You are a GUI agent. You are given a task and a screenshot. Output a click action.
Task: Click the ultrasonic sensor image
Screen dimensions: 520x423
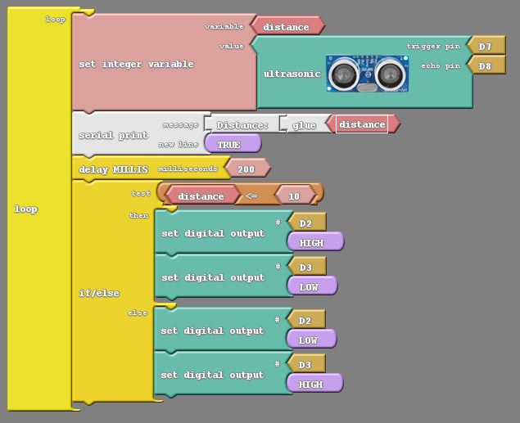pos(368,74)
